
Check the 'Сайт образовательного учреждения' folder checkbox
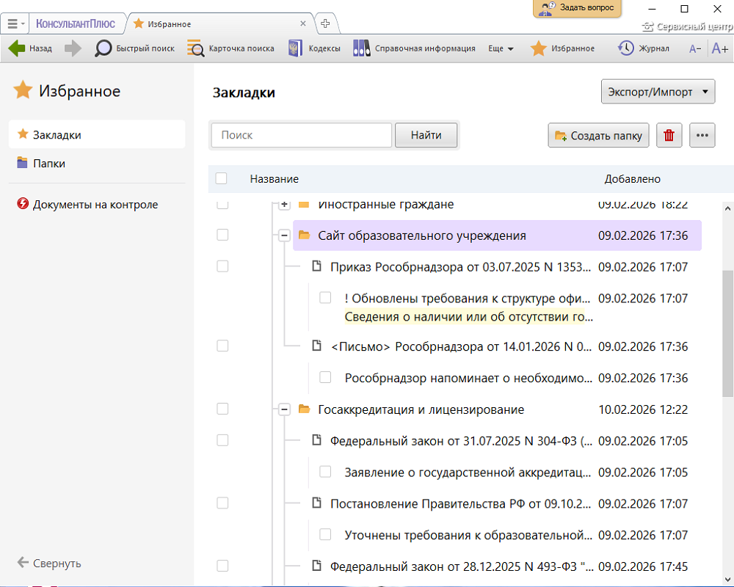click(x=222, y=235)
